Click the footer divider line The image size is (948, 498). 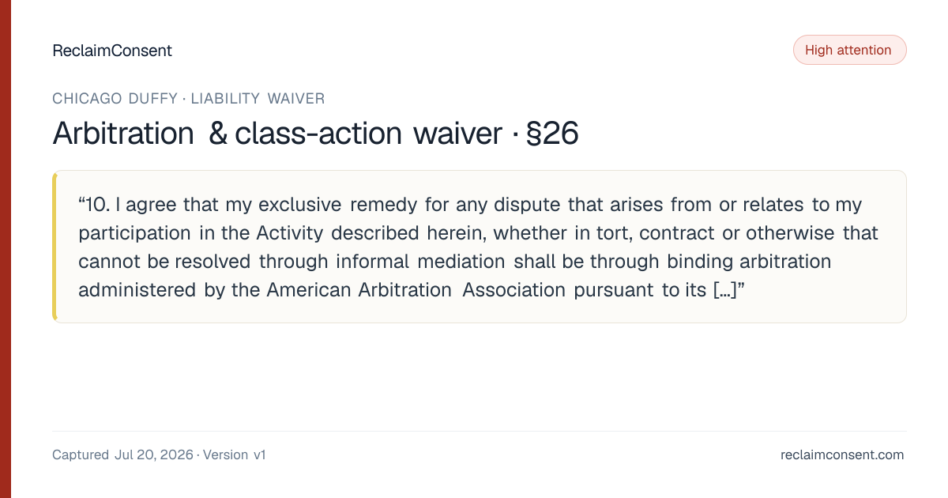[479, 431]
